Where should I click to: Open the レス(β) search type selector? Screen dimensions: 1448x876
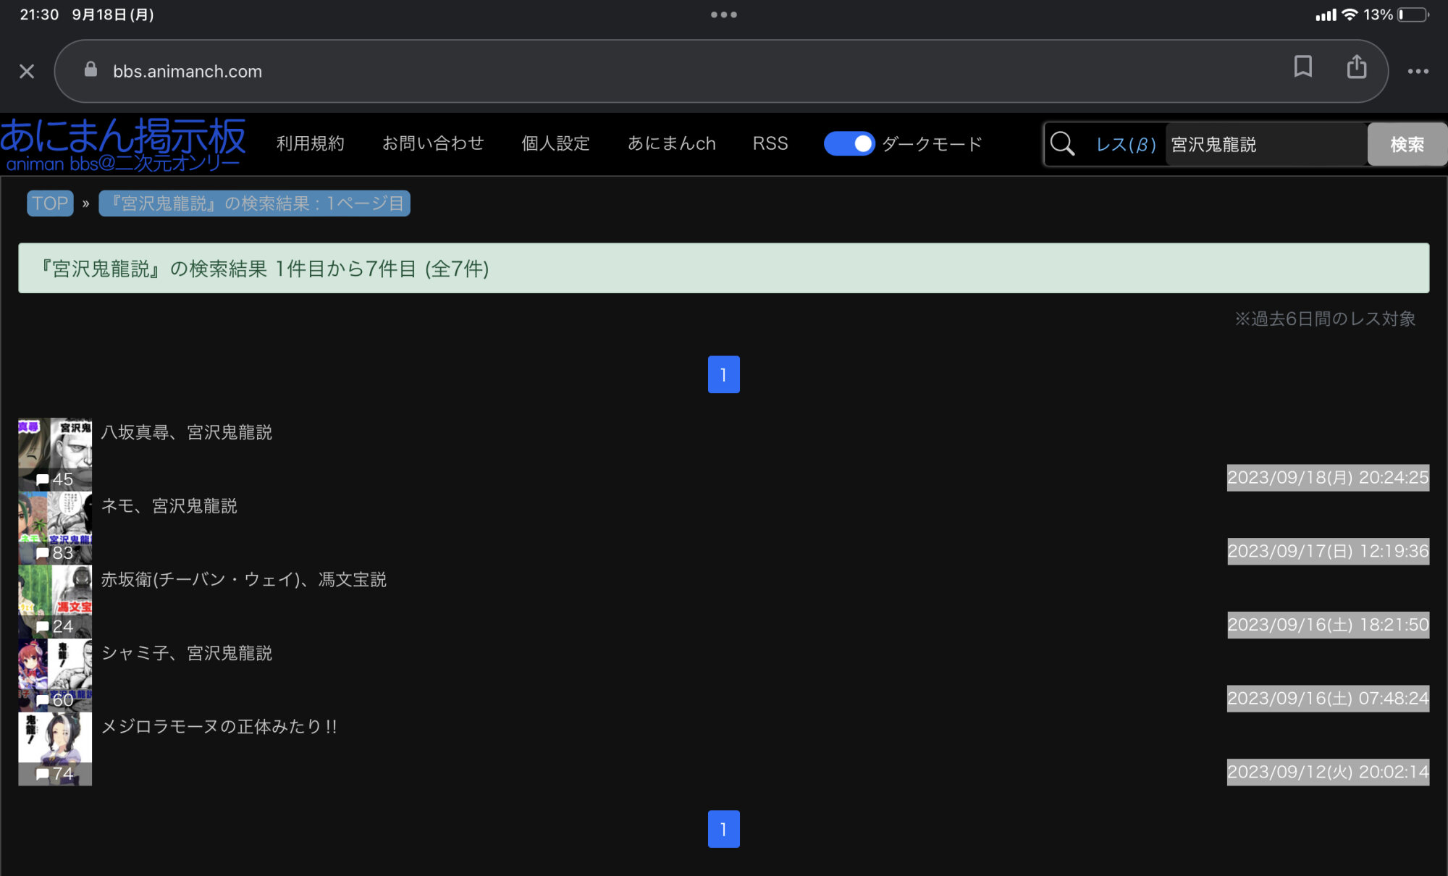(1125, 145)
